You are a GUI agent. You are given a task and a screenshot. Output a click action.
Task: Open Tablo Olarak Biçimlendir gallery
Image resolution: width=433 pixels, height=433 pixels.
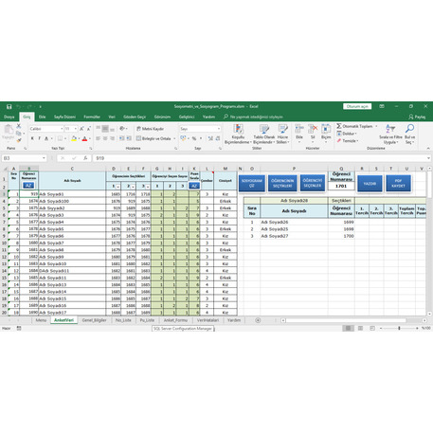click(264, 134)
